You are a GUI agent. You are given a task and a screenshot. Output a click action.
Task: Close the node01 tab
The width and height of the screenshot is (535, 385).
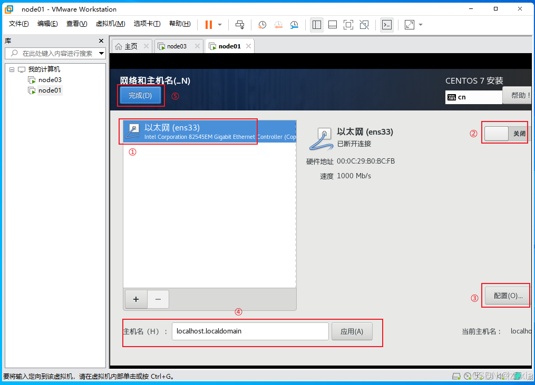248,46
